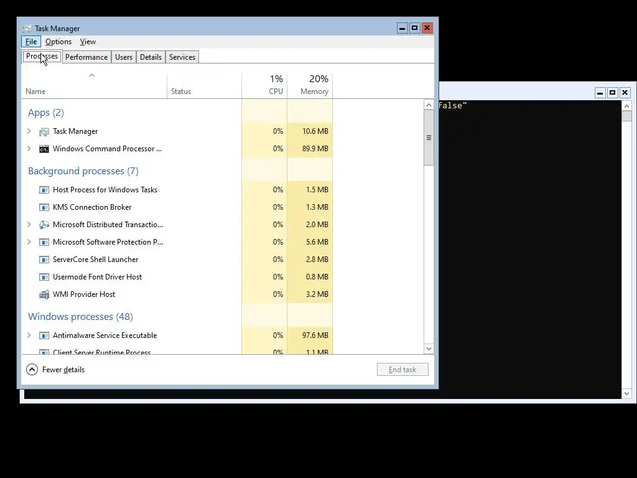Viewport: 637px width, 478px height.
Task: Click the Antimalware Service Executable icon
Action: pos(44,335)
